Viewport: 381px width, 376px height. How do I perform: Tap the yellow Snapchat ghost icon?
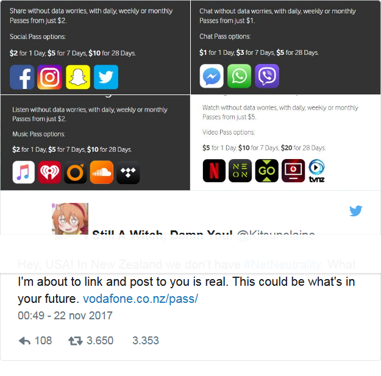(x=78, y=77)
